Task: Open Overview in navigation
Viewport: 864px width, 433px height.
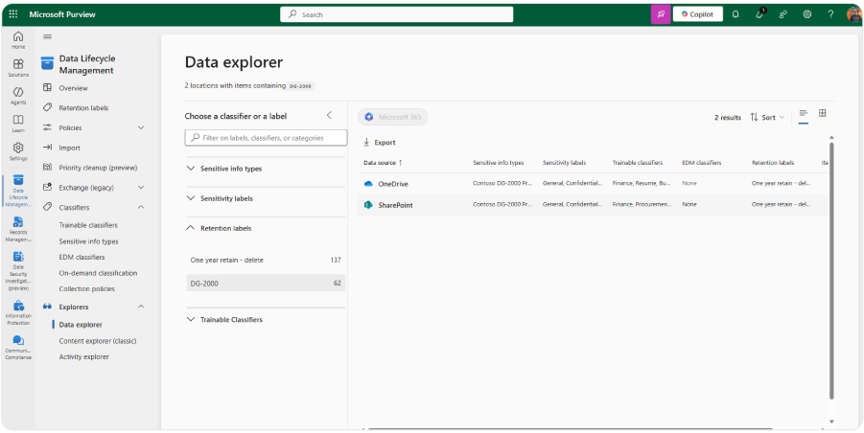Action: (x=73, y=88)
